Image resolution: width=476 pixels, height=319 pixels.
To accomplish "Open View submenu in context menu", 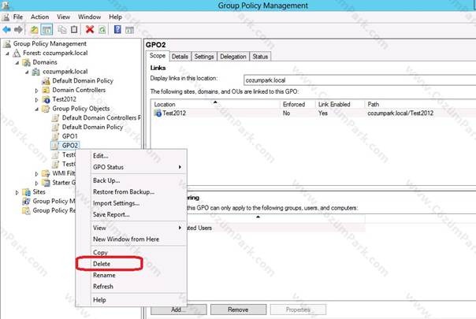I will (x=131, y=228).
